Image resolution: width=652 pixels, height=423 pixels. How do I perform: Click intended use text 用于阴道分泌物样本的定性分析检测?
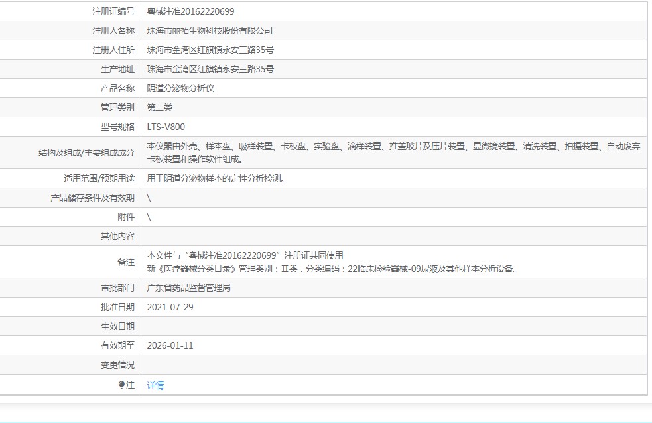tap(216, 178)
